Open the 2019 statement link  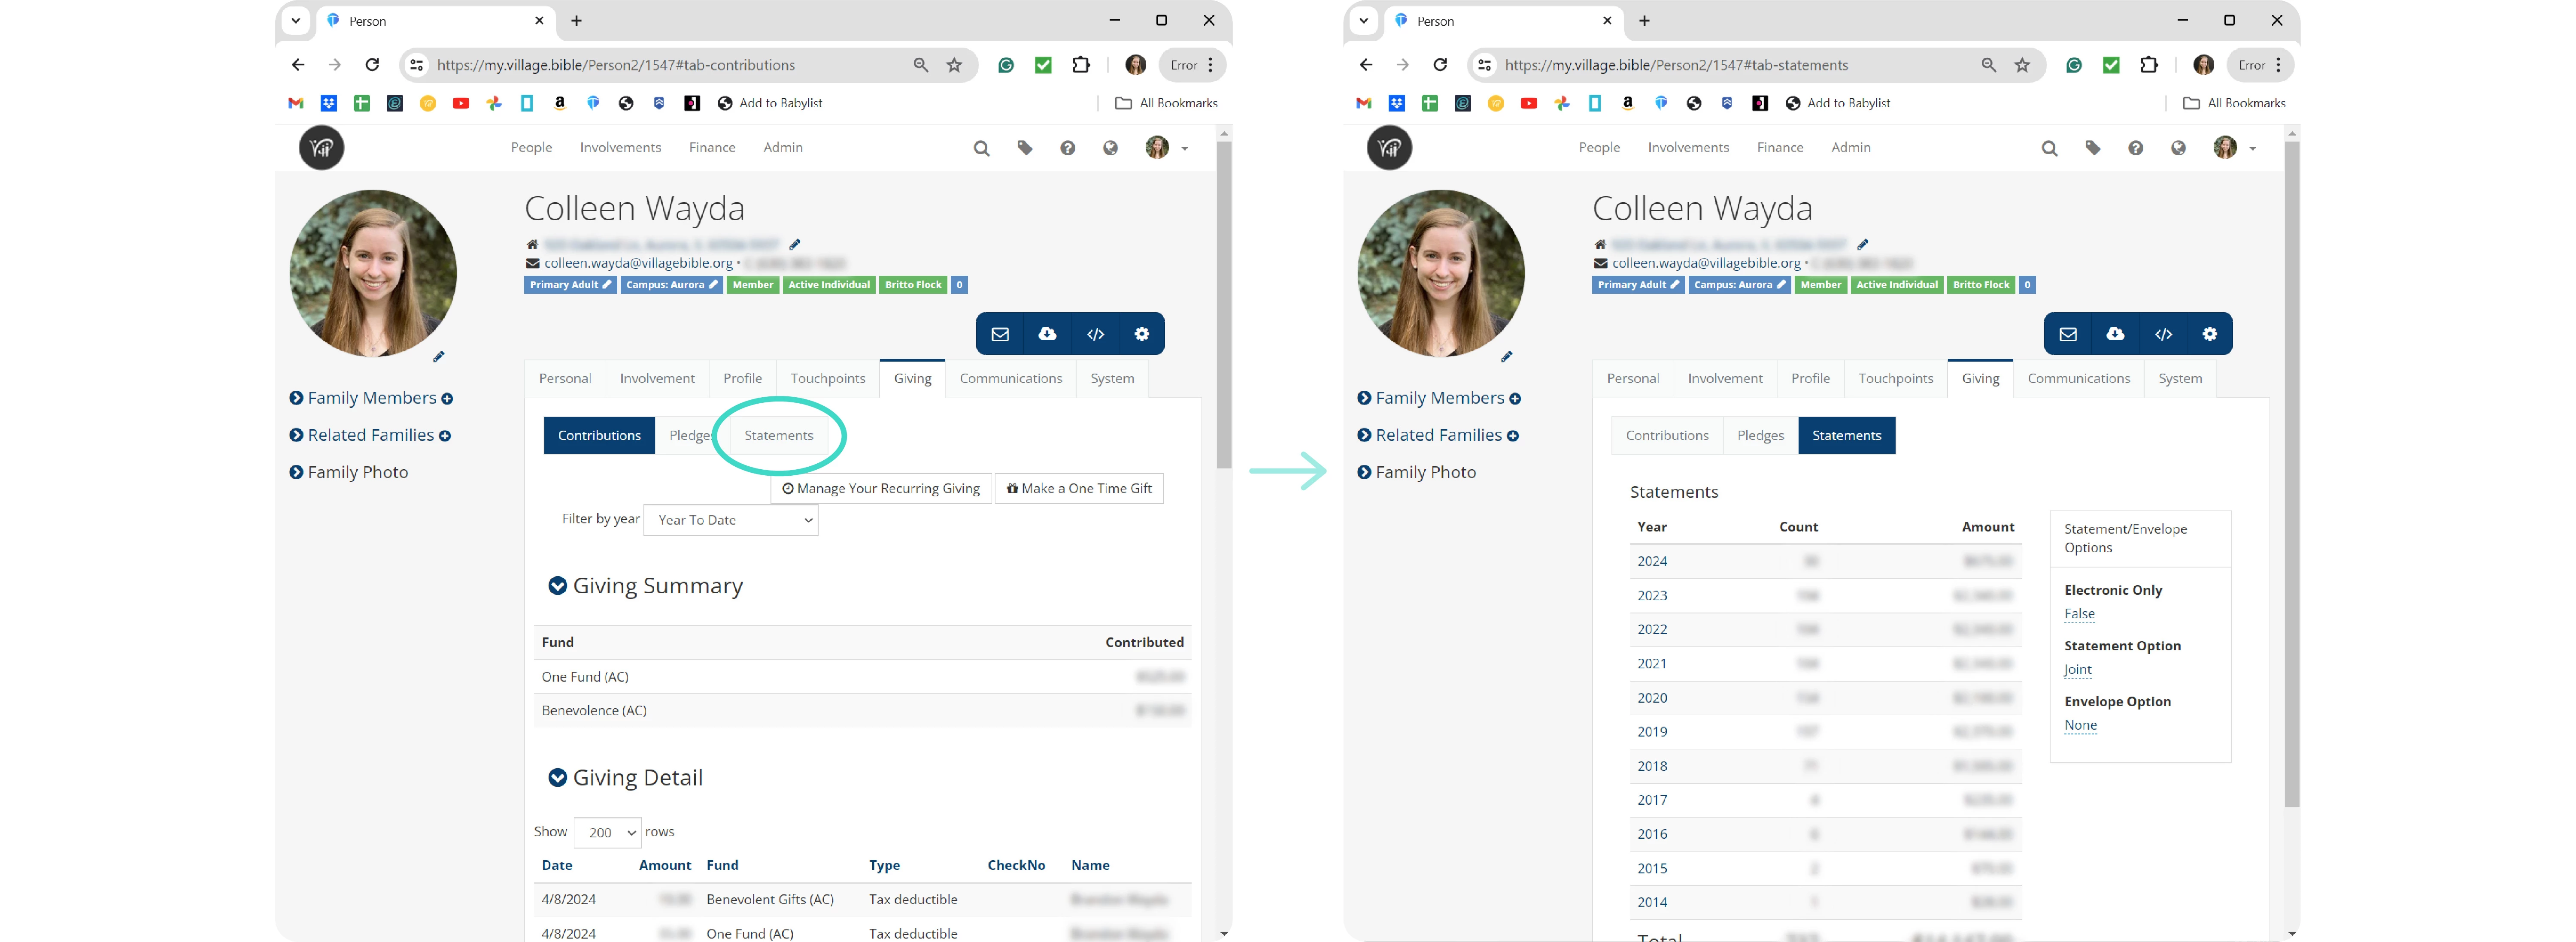tap(1652, 732)
